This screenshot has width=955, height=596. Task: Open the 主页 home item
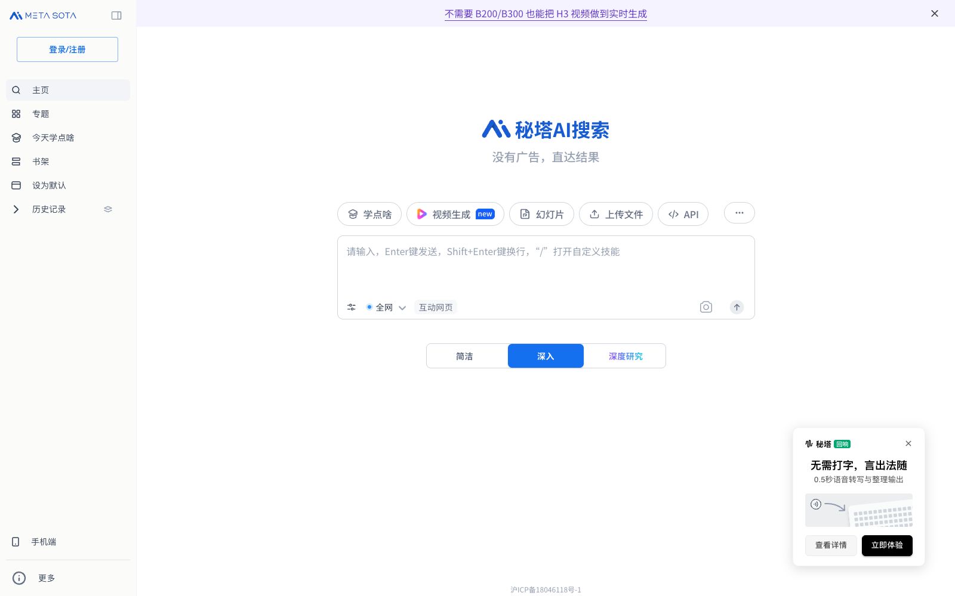(68, 90)
